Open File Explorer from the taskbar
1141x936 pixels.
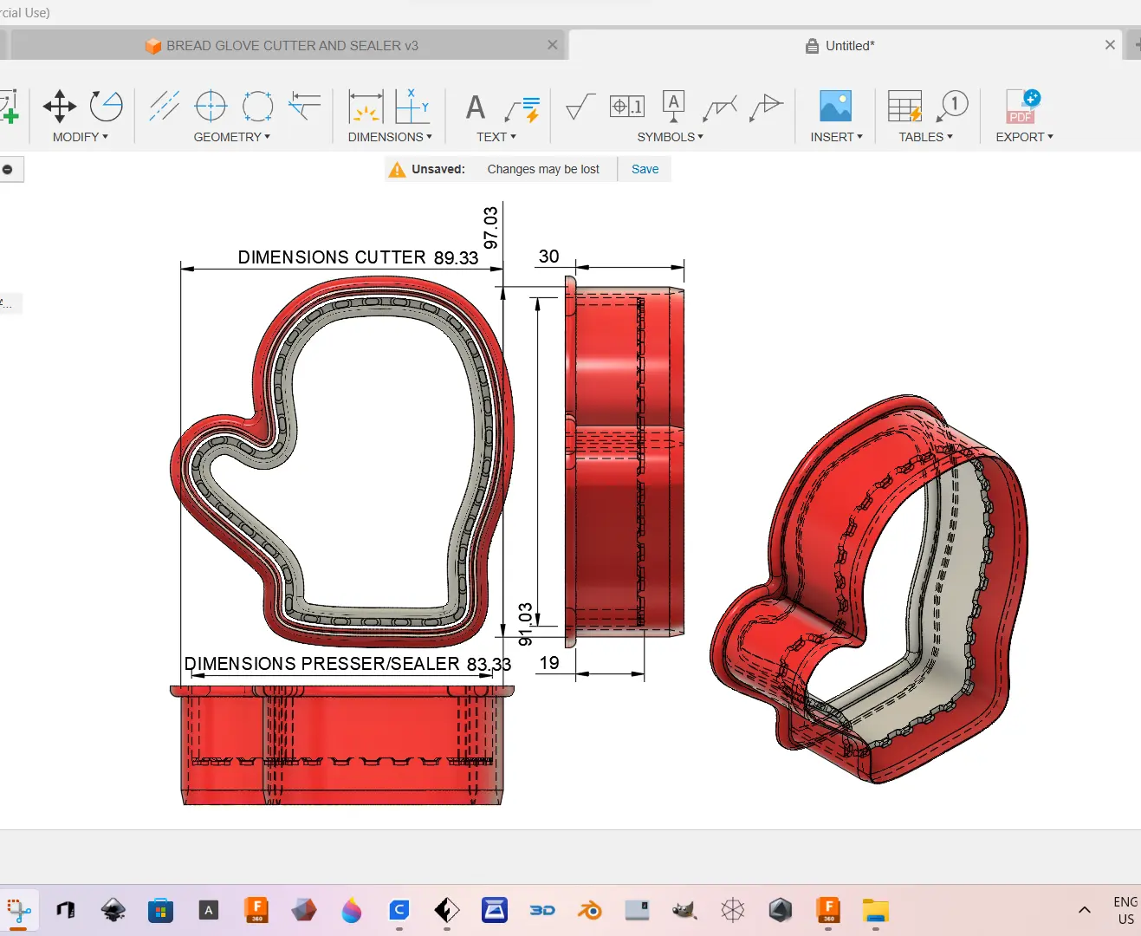click(876, 910)
